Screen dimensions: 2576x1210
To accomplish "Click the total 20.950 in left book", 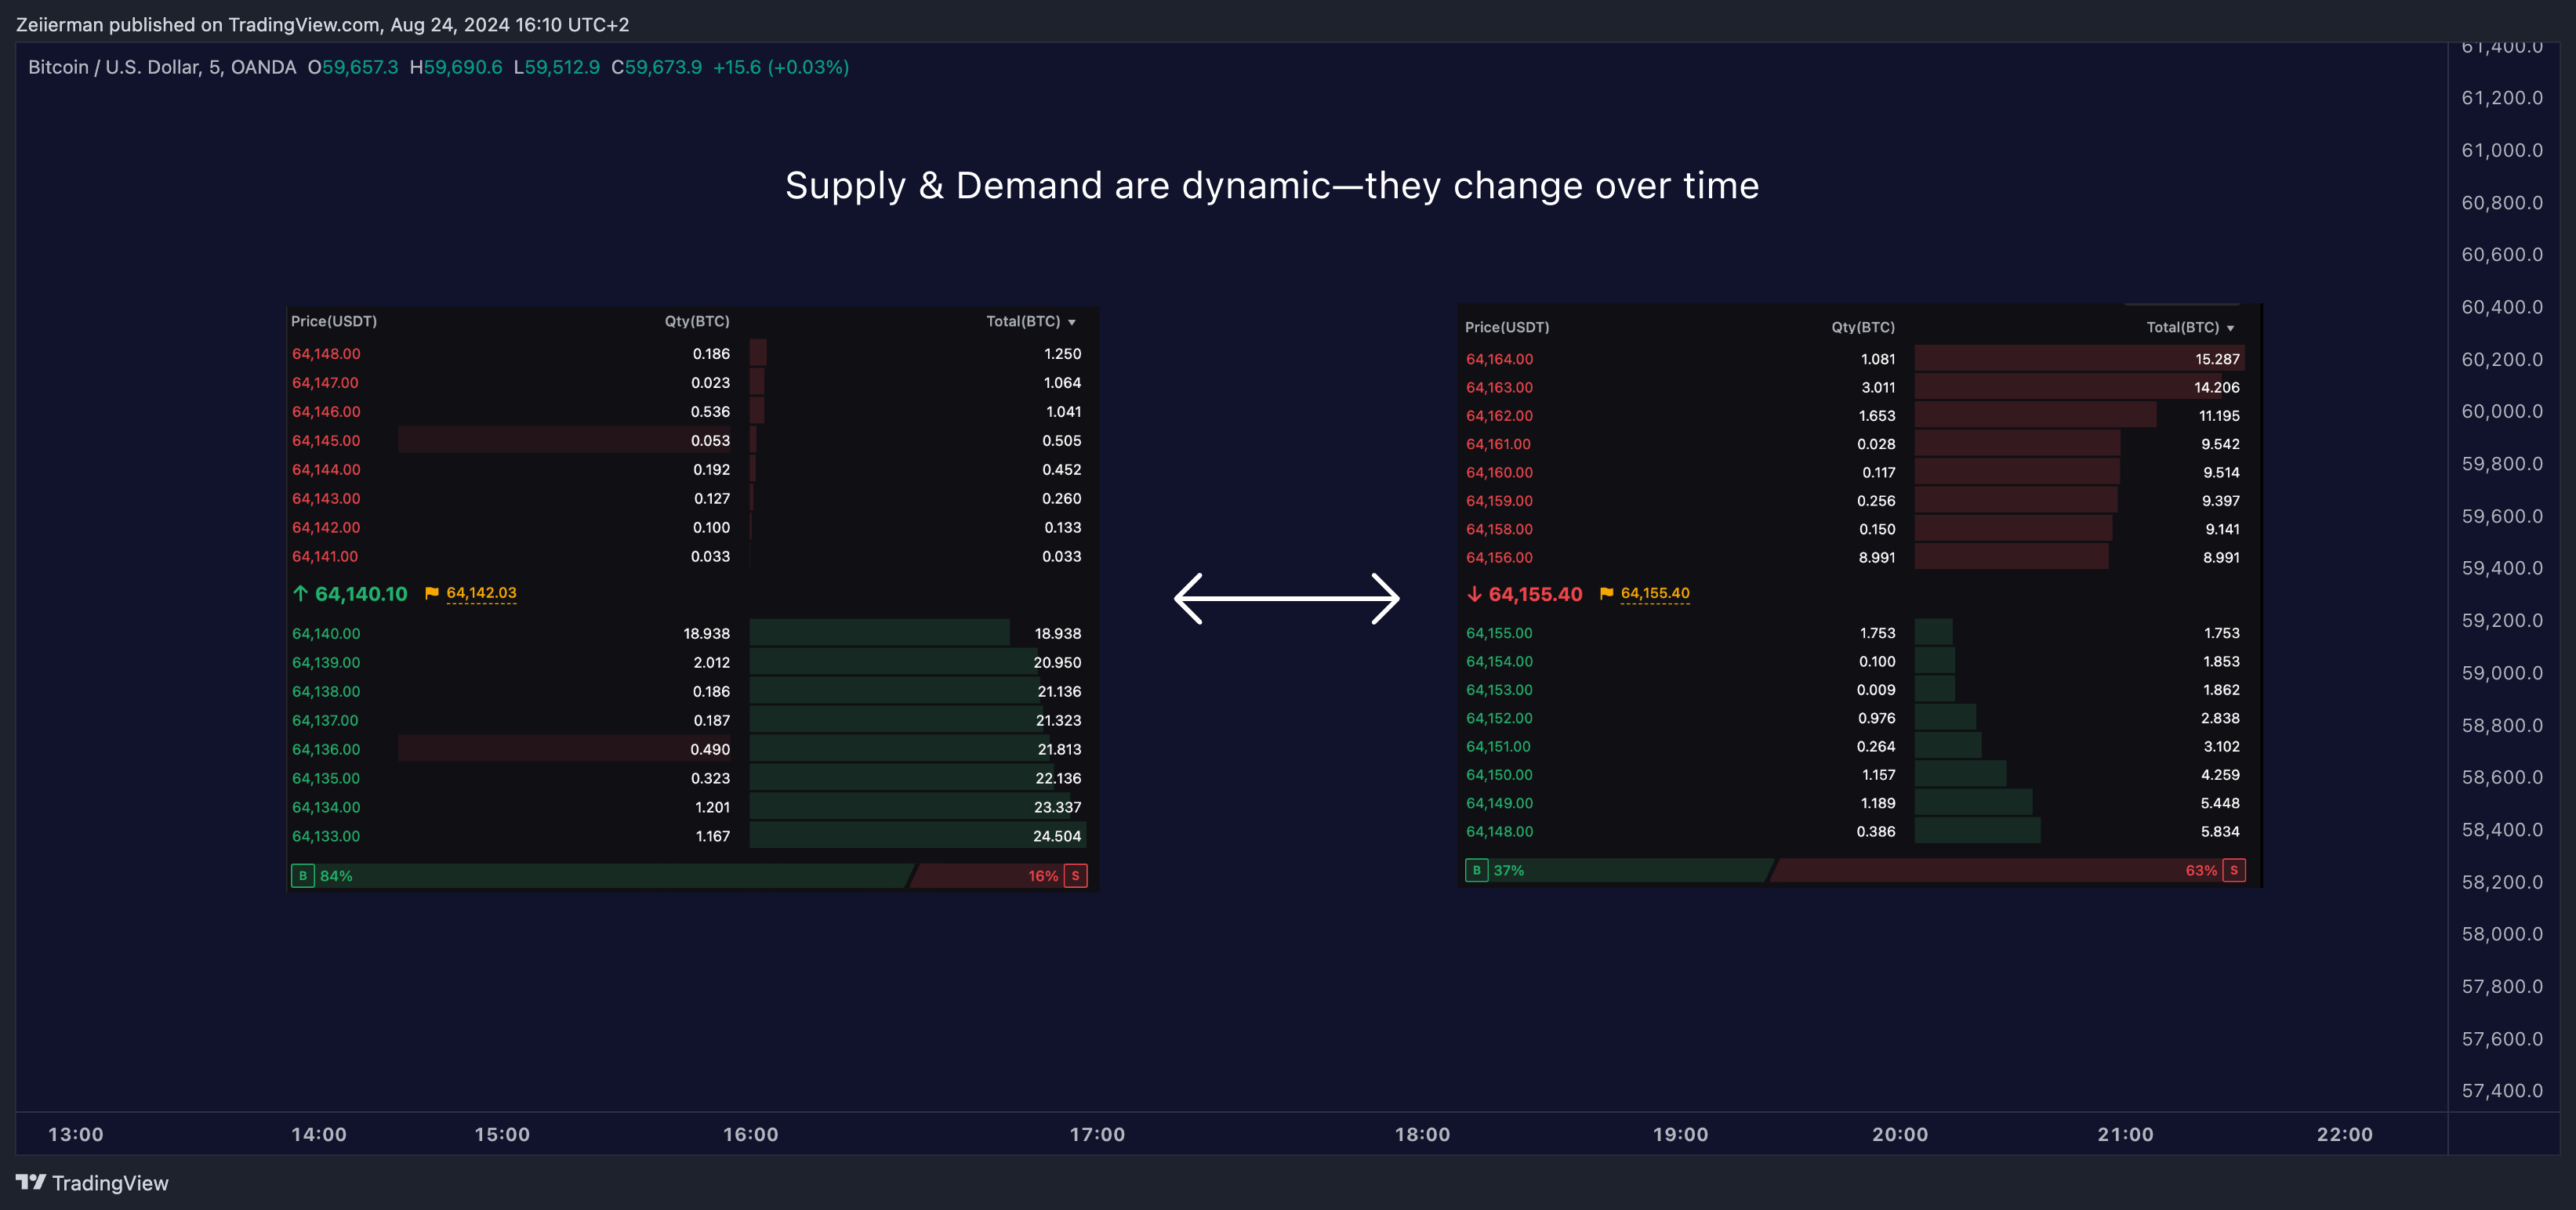I will 1057,663.
